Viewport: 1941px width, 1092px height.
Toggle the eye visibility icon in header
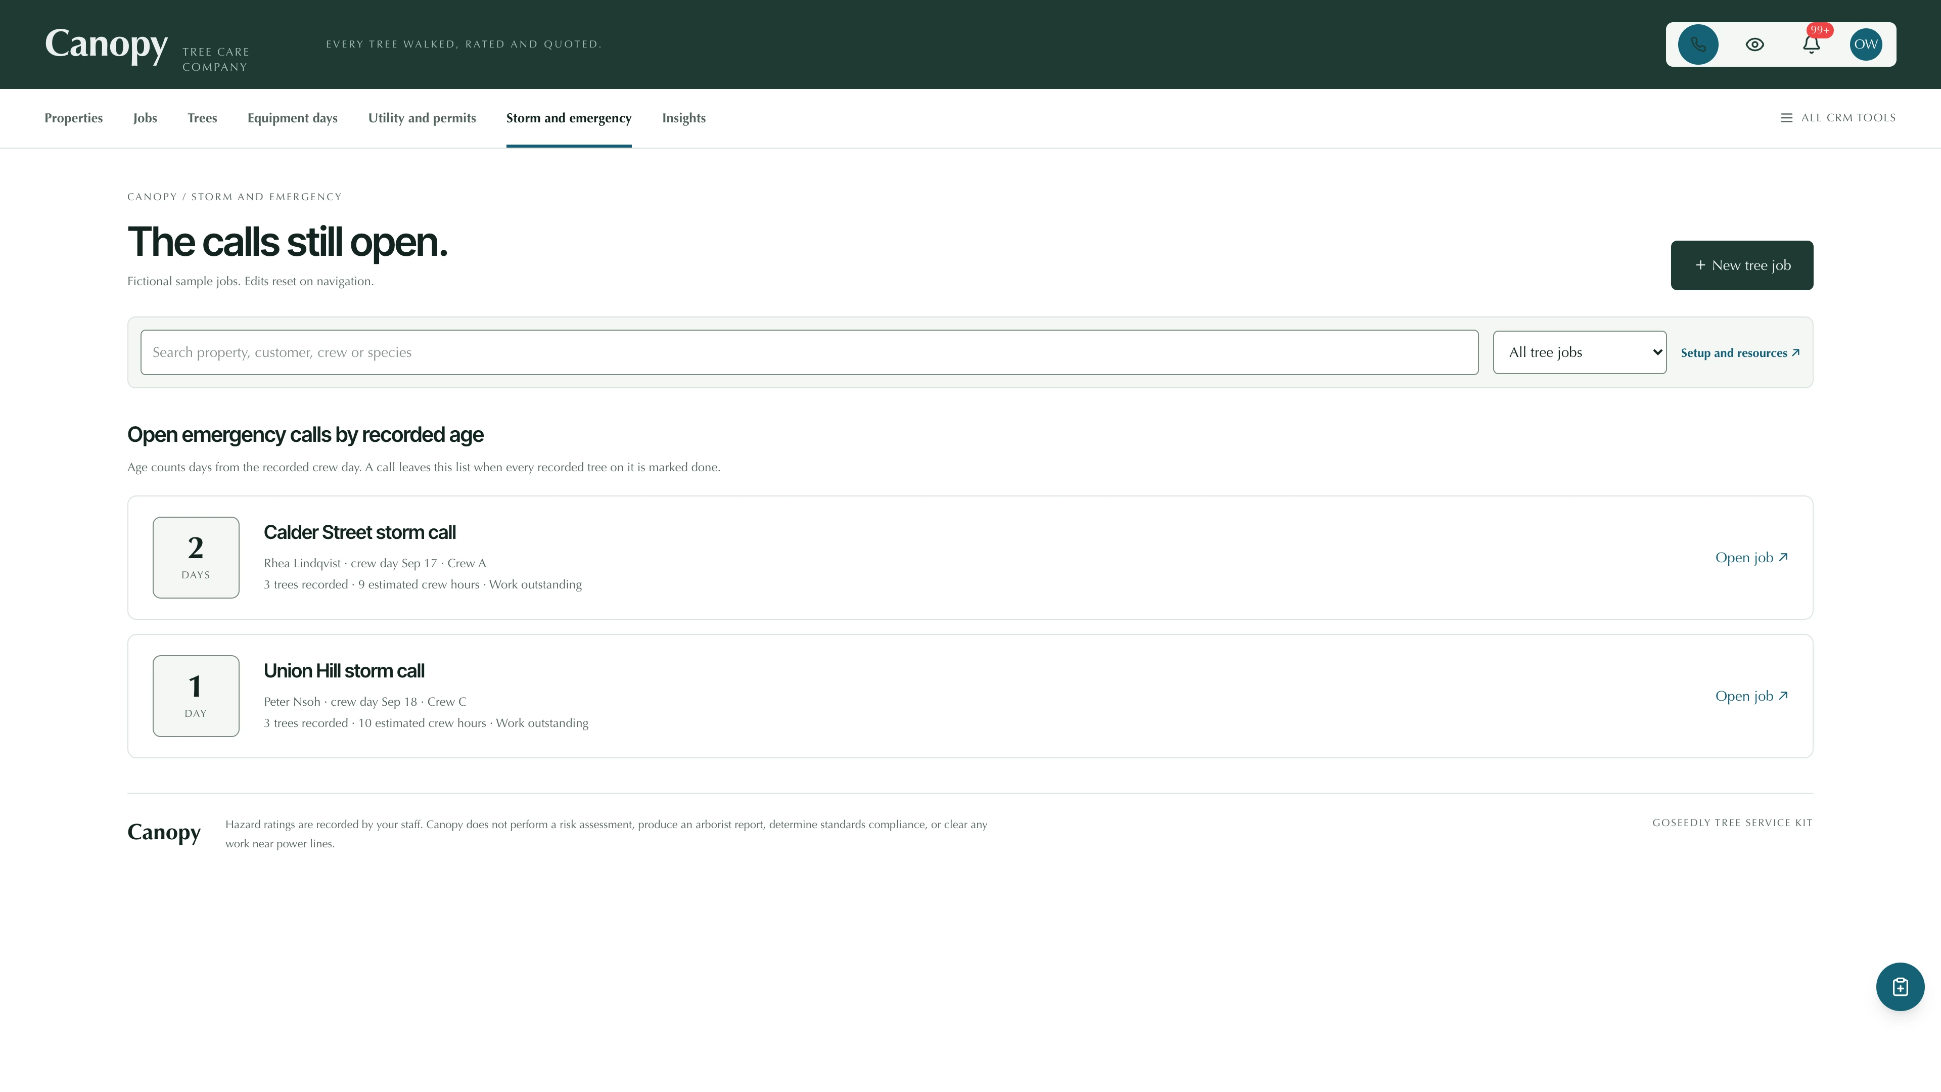1754,44
